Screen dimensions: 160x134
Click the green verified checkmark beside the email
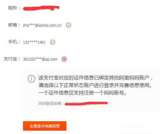(68, 25)
